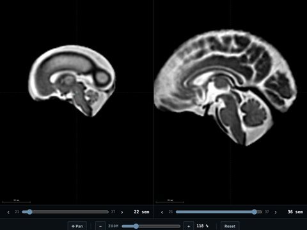Viewport: 307px width, 230px height.
Task: Select the 36 sem week label
Action: coord(295,212)
